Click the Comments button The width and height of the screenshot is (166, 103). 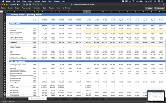[x=159, y=8]
